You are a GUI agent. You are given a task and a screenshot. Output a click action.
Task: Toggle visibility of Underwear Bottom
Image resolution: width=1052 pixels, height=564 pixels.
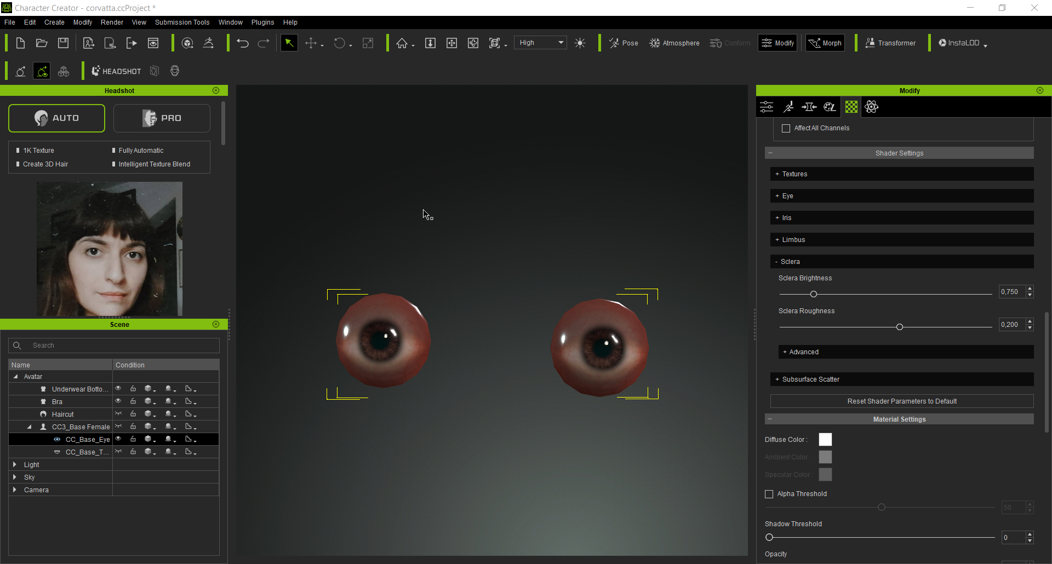(x=118, y=389)
